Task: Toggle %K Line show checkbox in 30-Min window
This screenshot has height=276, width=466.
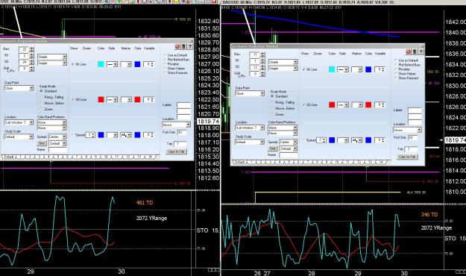Action: pyautogui.click(x=73, y=64)
